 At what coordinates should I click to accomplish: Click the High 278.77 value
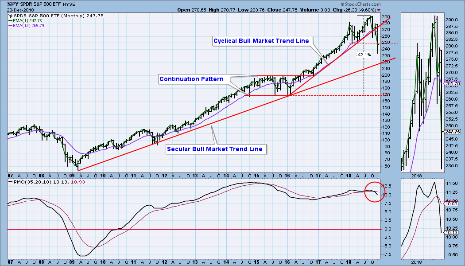click(x=221, y=10)
